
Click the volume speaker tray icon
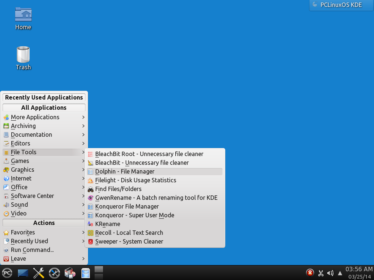point(330,273)
